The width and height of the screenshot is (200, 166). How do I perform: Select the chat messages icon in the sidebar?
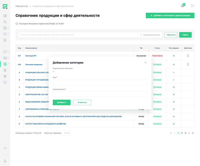tap(5, 52)
